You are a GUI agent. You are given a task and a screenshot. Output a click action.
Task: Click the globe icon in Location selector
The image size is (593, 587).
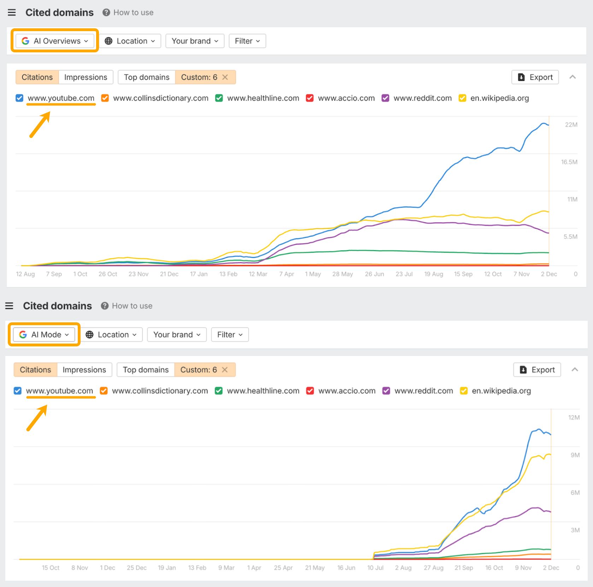109,41
